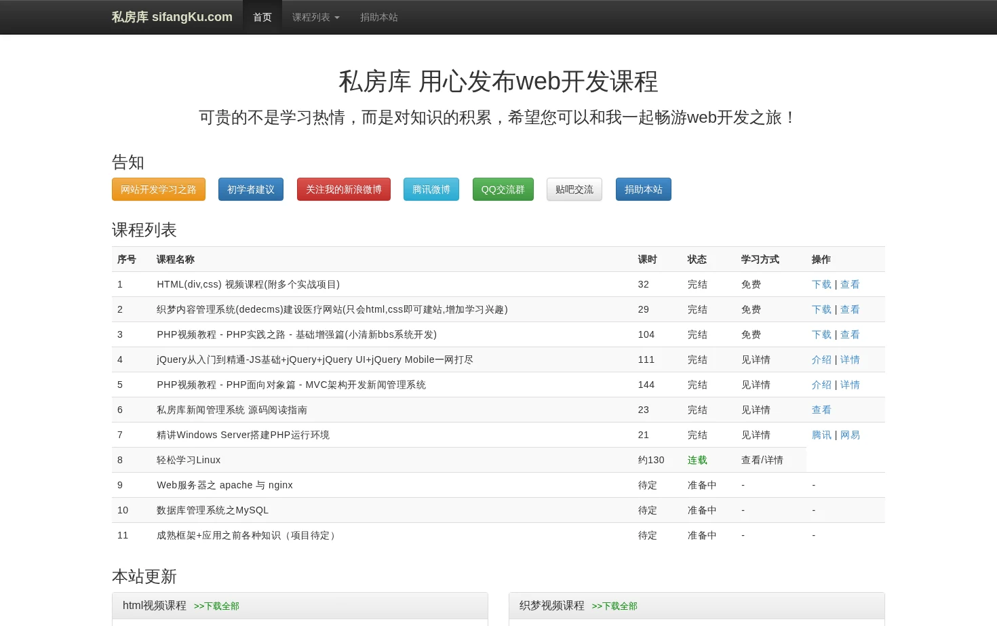This screenshot has width=997, height=626.
Task: Click the green QQ交流群 button
Action: (503, 189)
